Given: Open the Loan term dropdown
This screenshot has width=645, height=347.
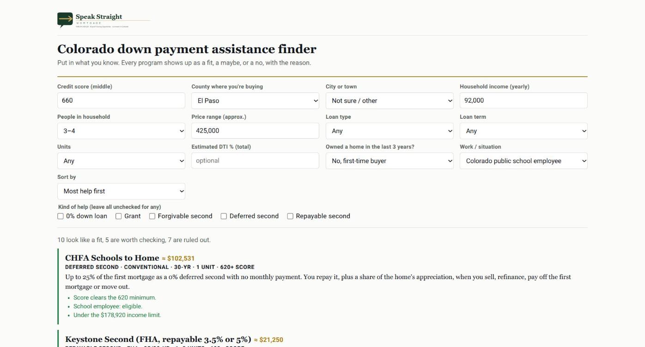Looking at the screenshot, I should pyautogui.click(x=523, y=131).
